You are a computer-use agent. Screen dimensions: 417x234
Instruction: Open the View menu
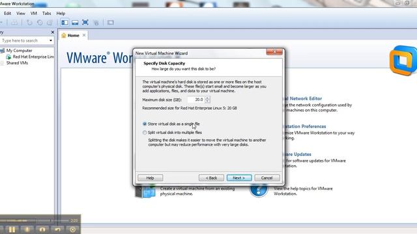tap(21, 13)
